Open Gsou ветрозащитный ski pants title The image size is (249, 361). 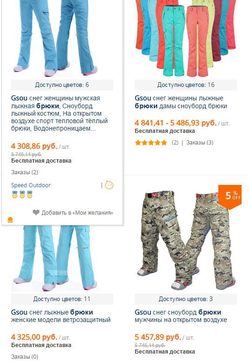point(61,316)
